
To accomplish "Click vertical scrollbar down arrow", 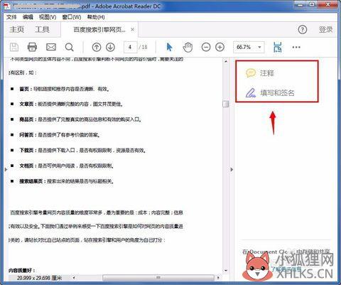I will click(x=226, y=271).
